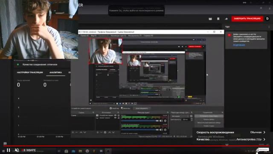The width and height of the screenshot is (273, 154).
Task: Pop out the Audio Mixer dock icon
Action: pyautogui.click(x=168, y=113)
